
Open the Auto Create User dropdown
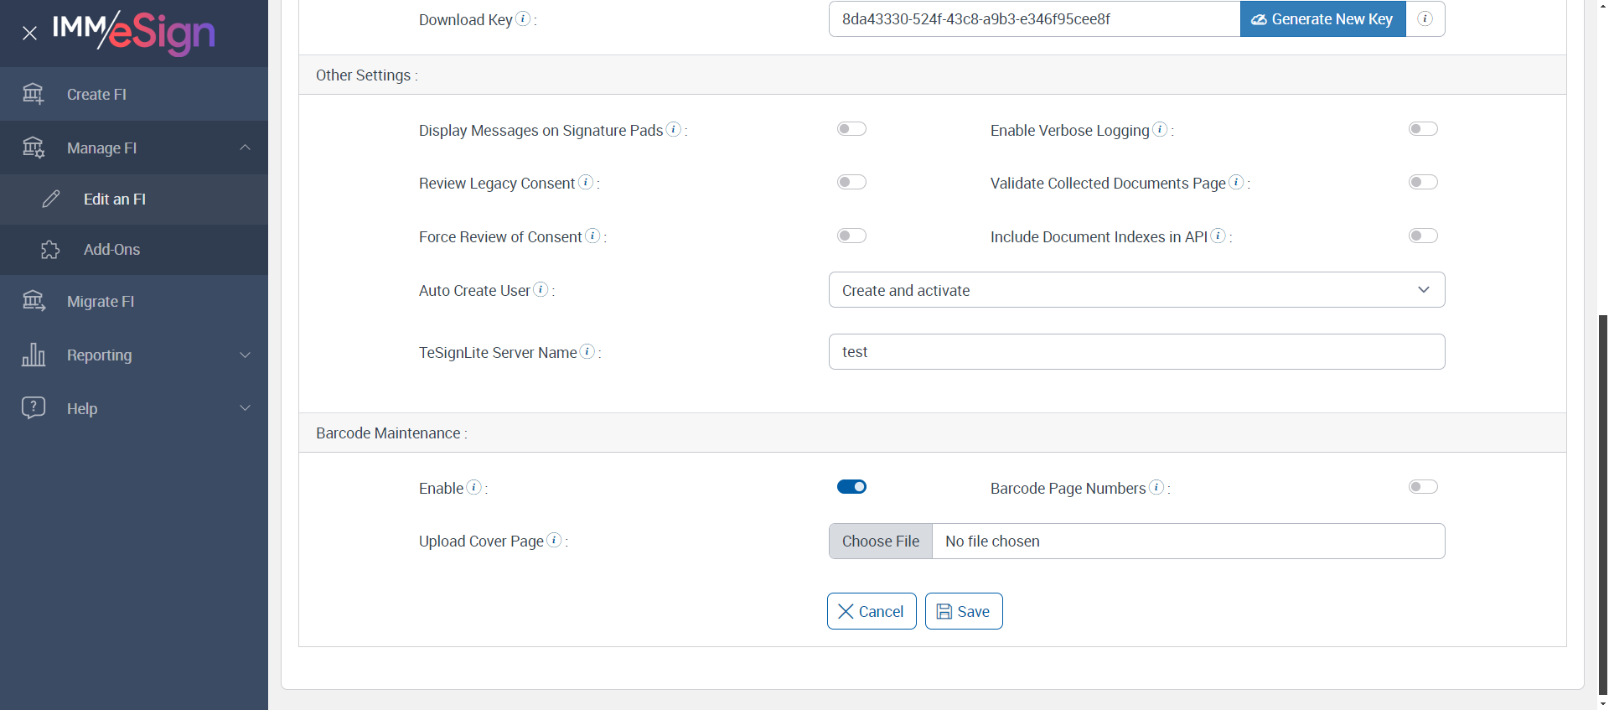tap(1136, 290)
